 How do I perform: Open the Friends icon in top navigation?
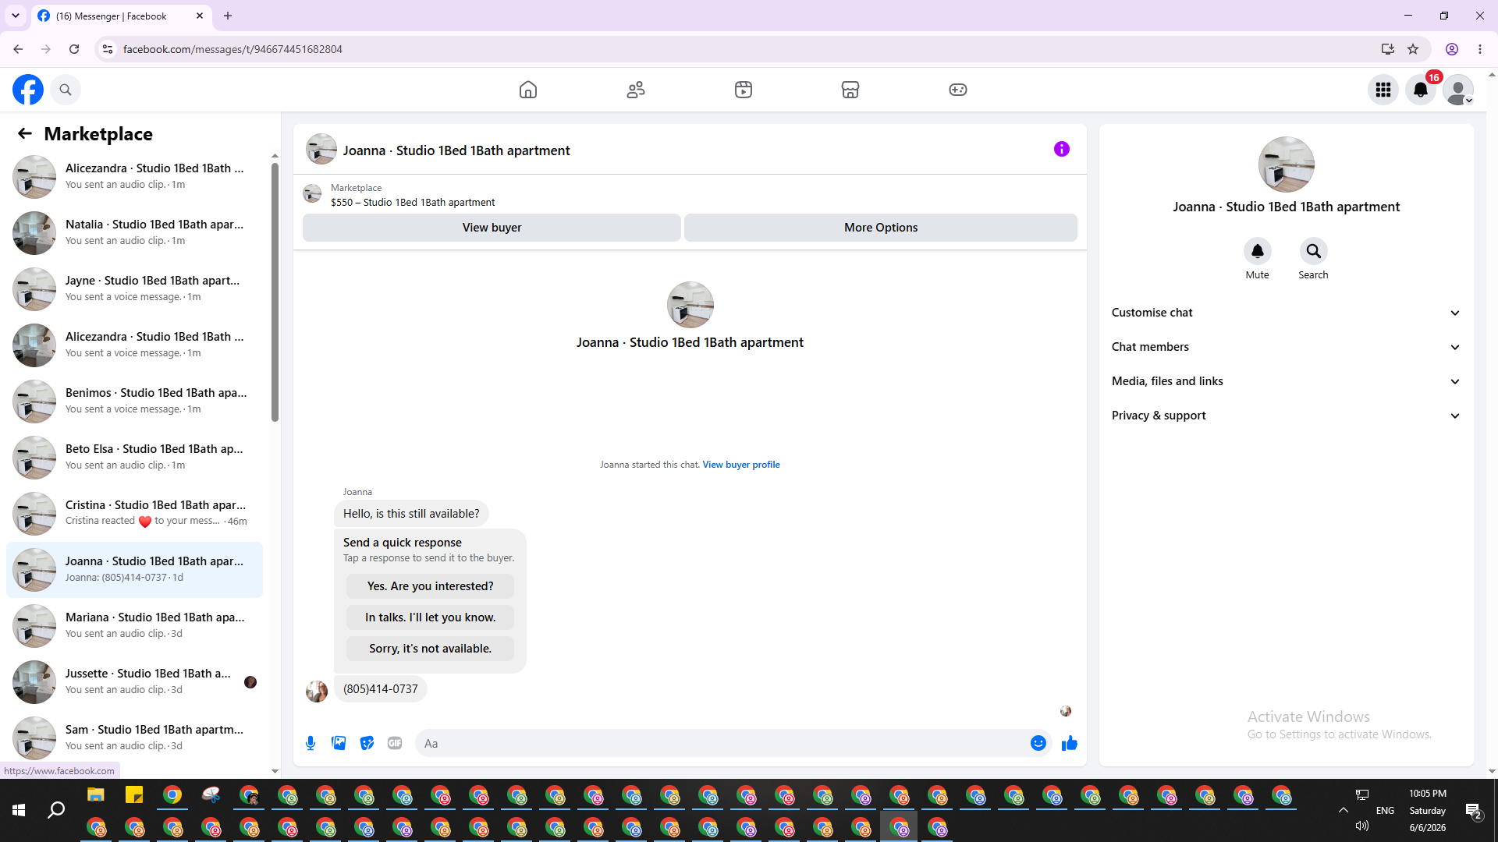click(x=636, y=90)
